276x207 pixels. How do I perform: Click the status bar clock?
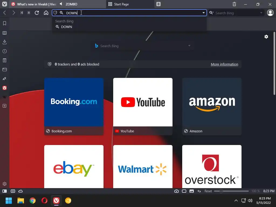pos(269,191)
